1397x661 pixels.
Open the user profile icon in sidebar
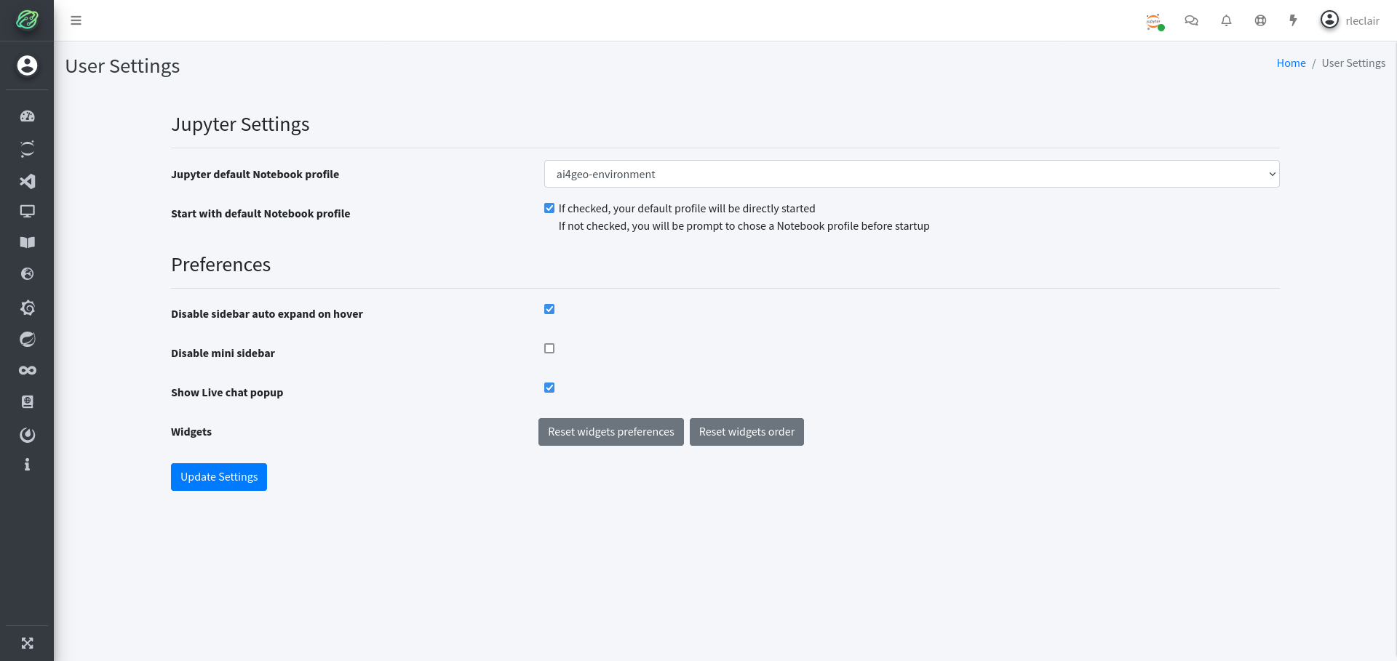point(27,65)
